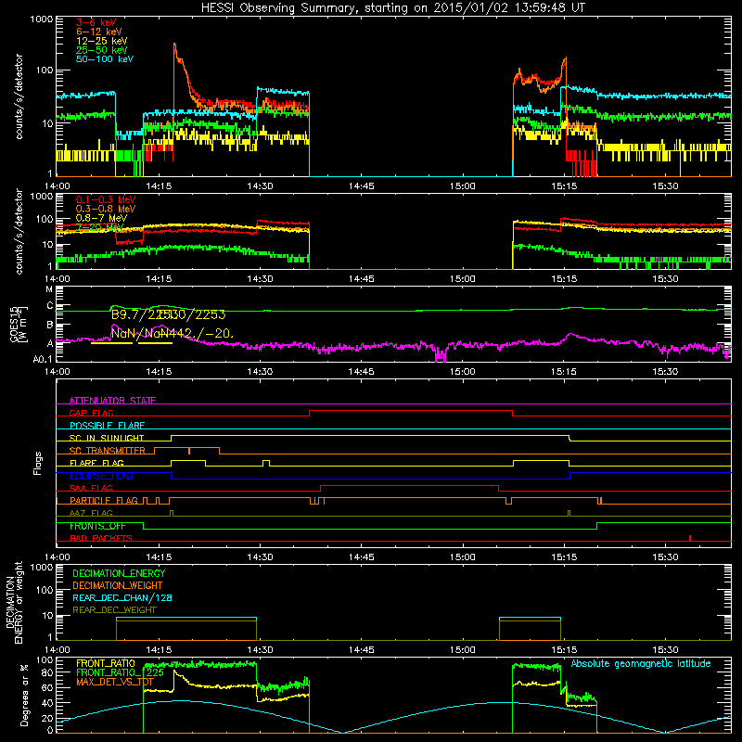Click the DECIMATION_WEIGHT legend label
The image size is (742, 742).
pos(118,585)
